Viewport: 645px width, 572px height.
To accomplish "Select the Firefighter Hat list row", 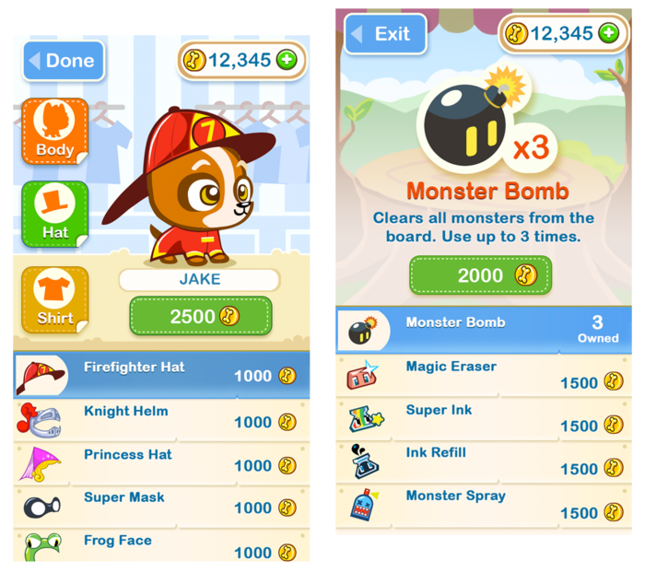I will click(x=161, y=375).
